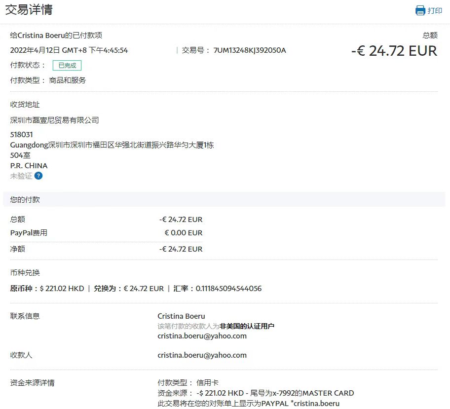Viewport: 450px width, 409px height.
Task: Select transaction ID 7UM13248KJ392050A
Action: tap(249, 50)
